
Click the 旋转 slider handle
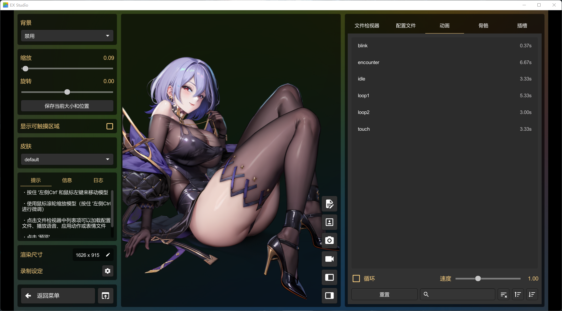tap(67, 92)
